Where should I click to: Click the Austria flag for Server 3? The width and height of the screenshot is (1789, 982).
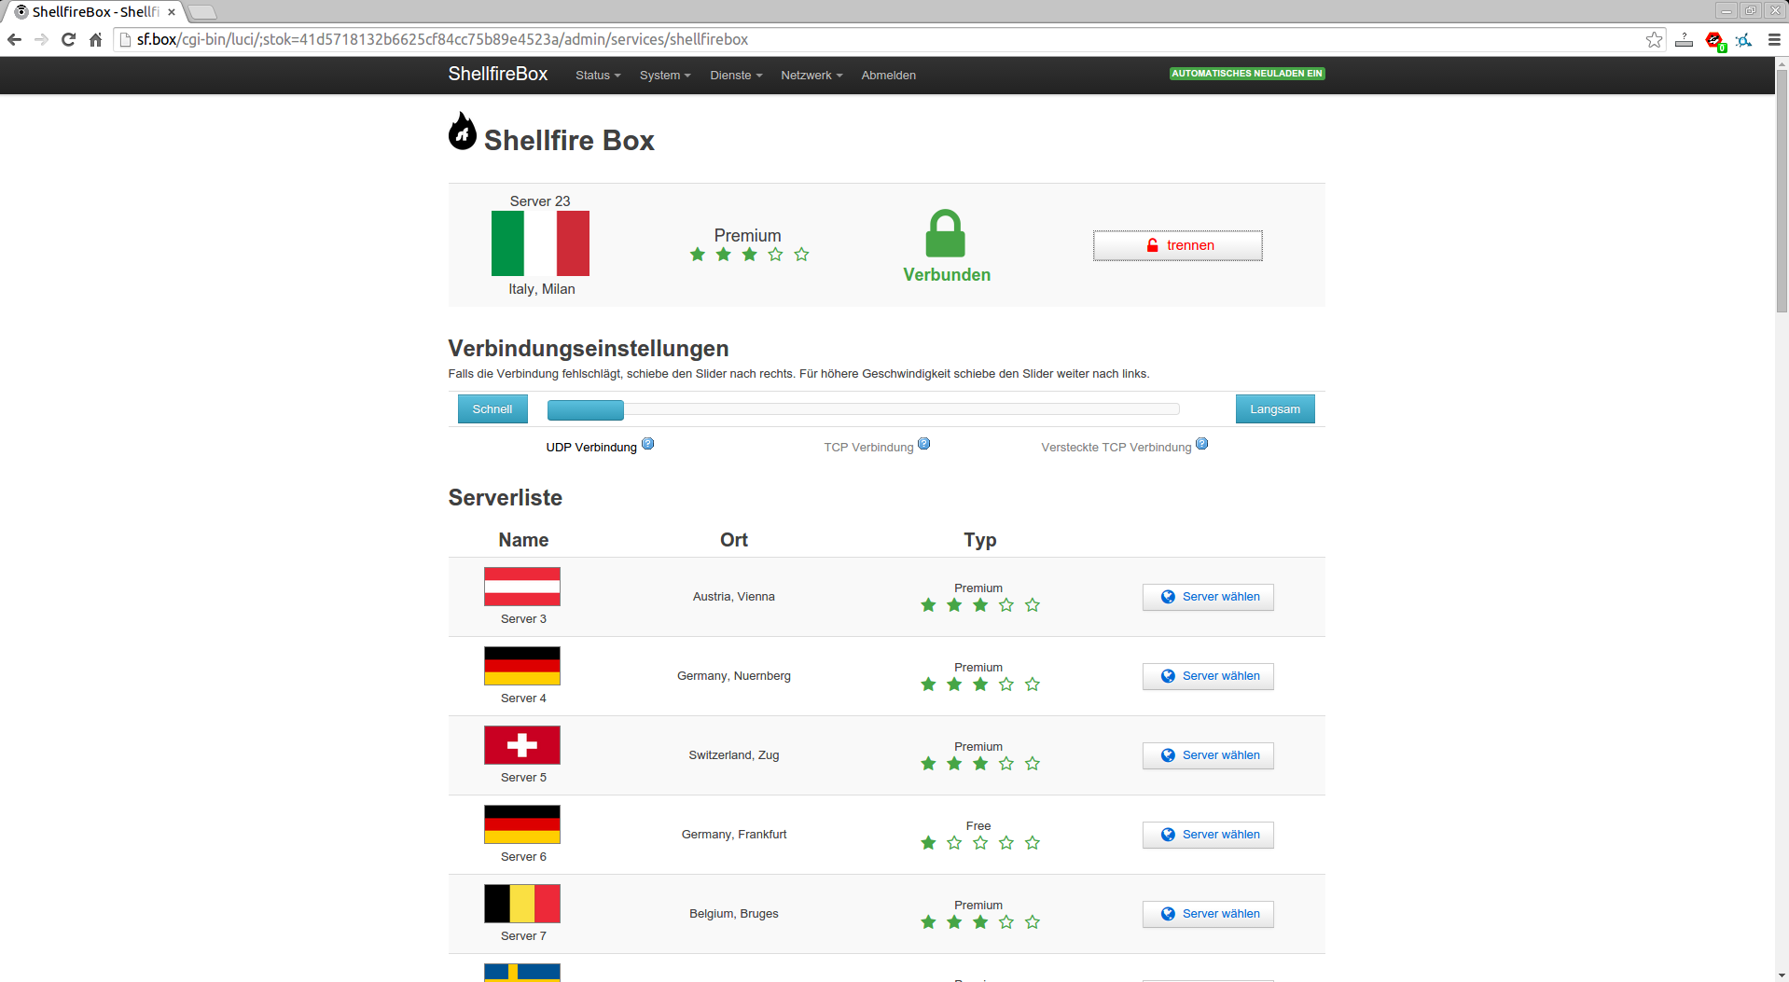[x=522, y=587]
